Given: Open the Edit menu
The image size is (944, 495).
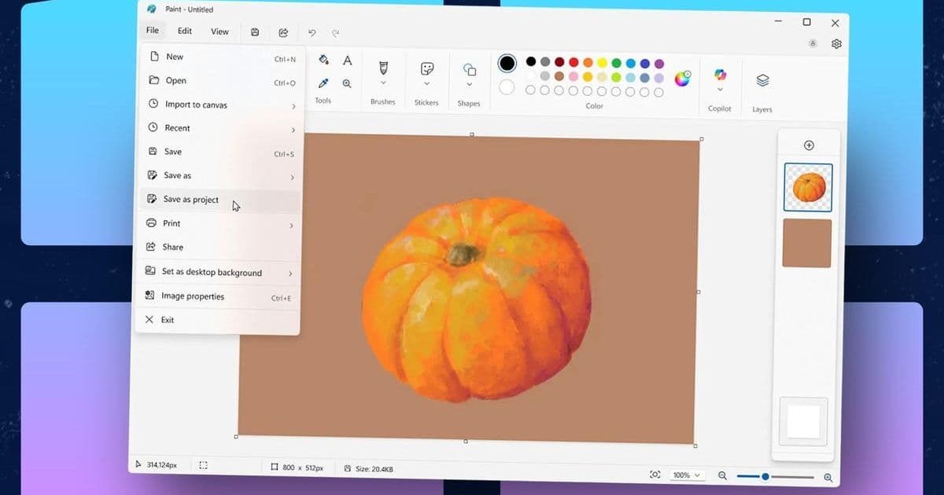Looking at the screenshot, I should click(184, 31).
